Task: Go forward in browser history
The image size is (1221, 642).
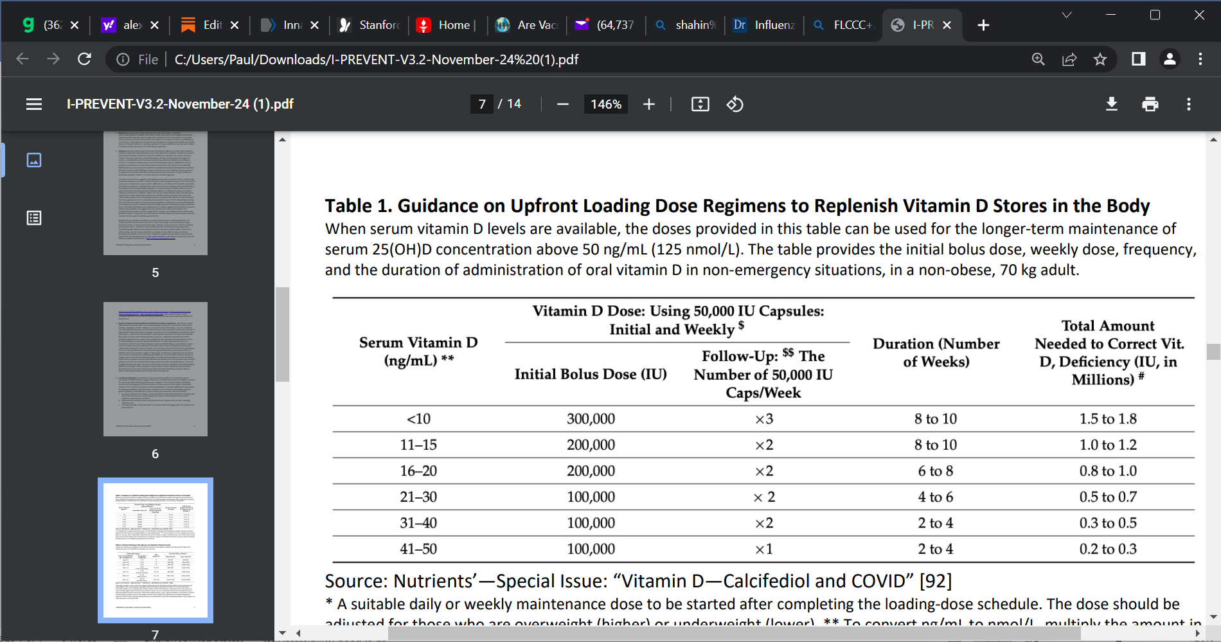Action: [x=53, y=59]
